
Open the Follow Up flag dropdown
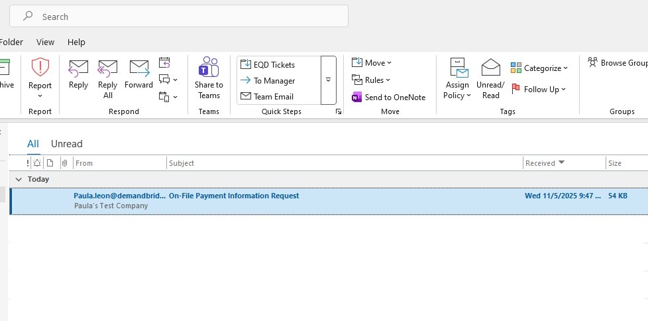539,90
